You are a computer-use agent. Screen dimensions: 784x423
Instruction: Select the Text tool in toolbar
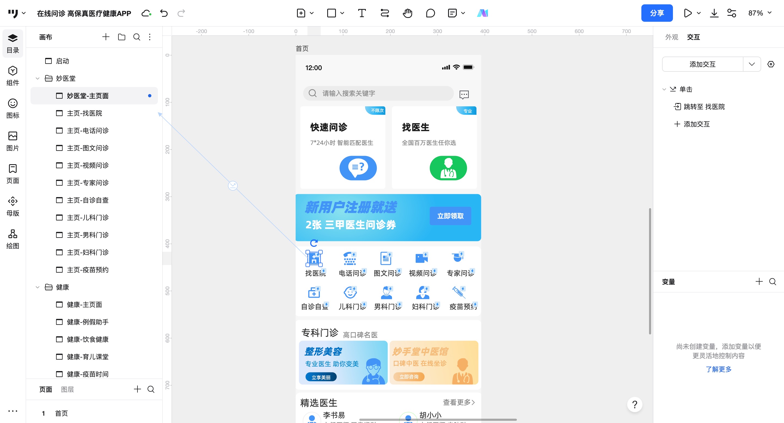point(362,13)
